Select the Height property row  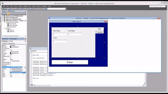[14, 55]
